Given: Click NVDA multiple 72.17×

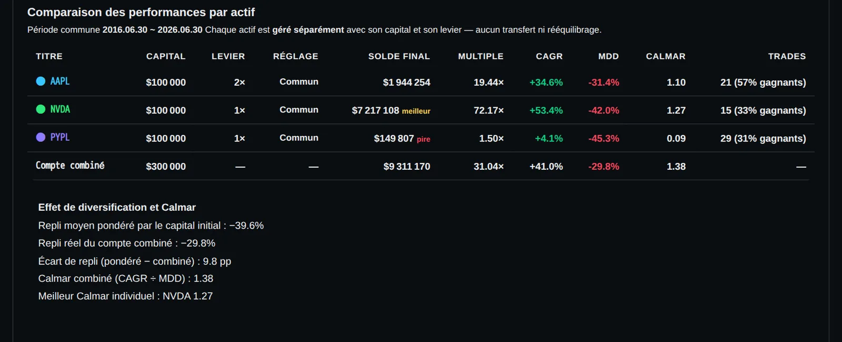Looking at the screenshot, I should click(488, 110).
